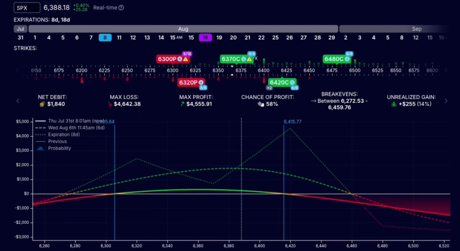Click the warning icon on 6370C strike
The width and height of the screenshot is (460, 251).
(x=249, y=59)
